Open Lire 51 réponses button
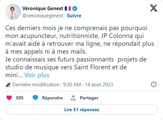Image resolution: width=163 pixels, height=120 pixels. (x=81, y=110)
